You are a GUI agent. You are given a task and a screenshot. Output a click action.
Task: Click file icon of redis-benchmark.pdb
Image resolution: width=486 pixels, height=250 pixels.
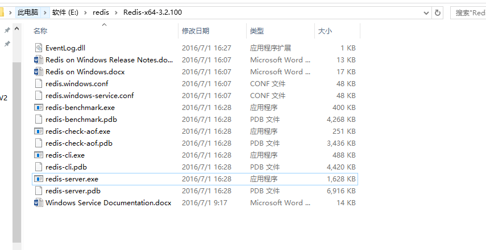[39, 119]
